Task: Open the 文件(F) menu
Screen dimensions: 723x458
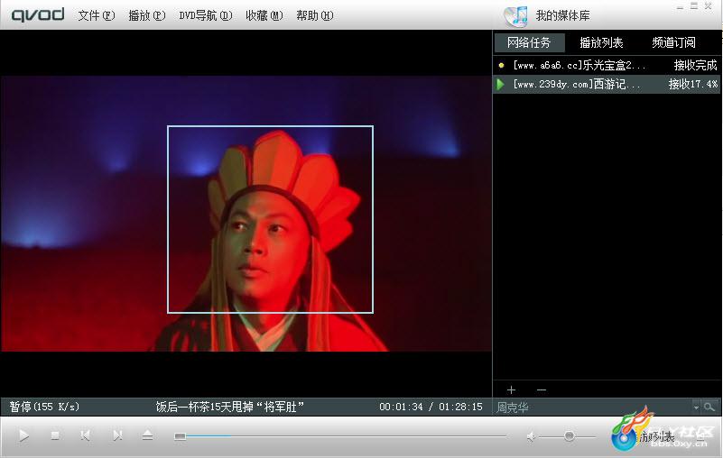Action: coord(96,15)
